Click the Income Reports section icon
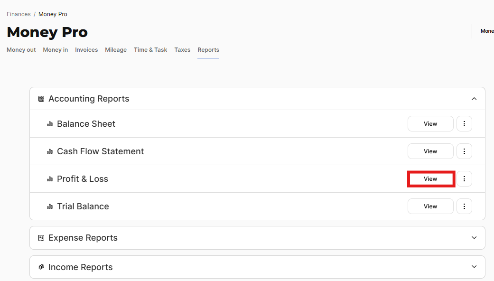 [41, 267]
